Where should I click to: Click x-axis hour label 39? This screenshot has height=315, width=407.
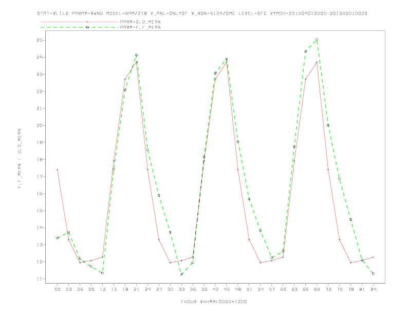[204, 289]
